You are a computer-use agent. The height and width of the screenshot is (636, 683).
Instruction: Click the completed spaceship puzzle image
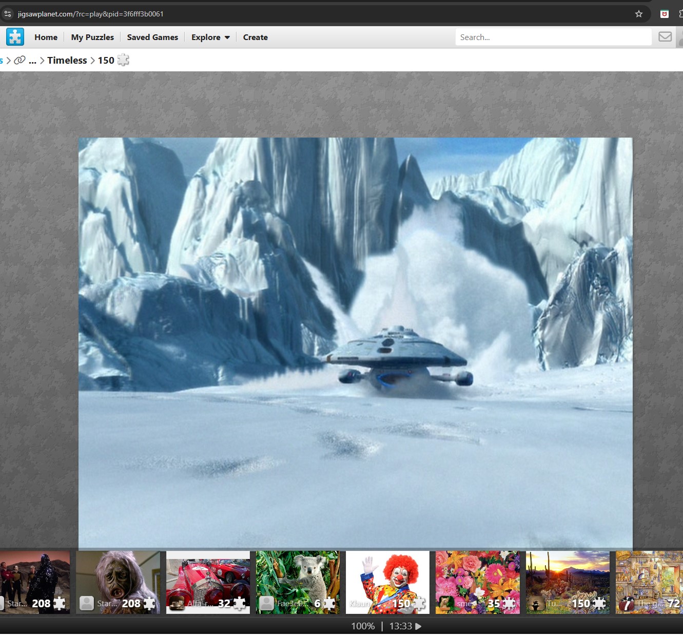tap(355, 343)
